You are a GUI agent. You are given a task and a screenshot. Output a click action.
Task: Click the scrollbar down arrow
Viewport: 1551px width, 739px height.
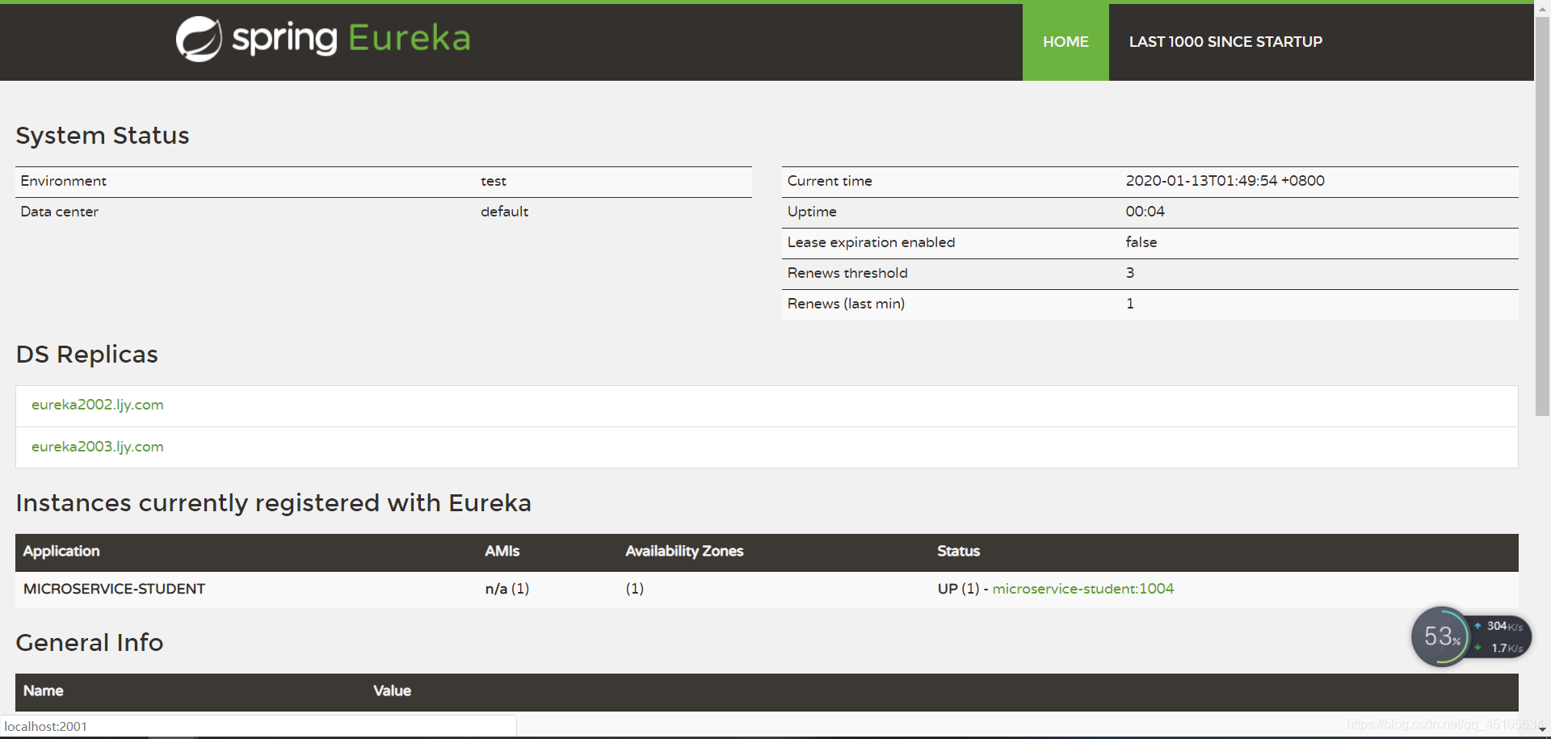[1542, 730]
